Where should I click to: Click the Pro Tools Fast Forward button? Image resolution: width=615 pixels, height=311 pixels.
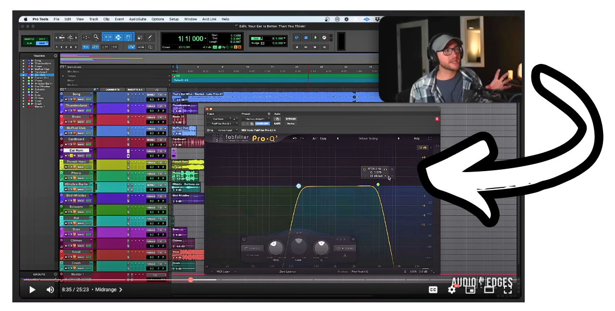point(315,47)
